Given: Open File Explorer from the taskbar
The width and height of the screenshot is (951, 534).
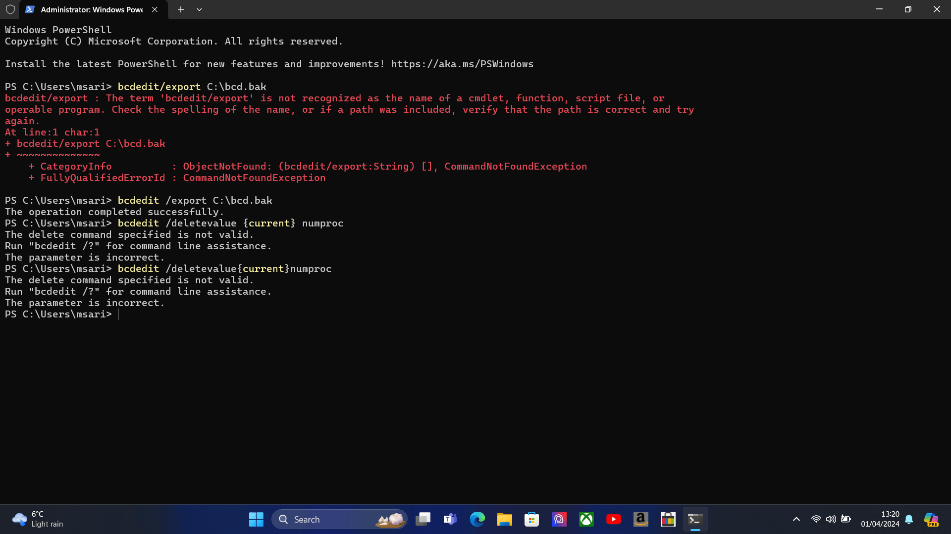Looking at the screenshot, I should point(505,519).
